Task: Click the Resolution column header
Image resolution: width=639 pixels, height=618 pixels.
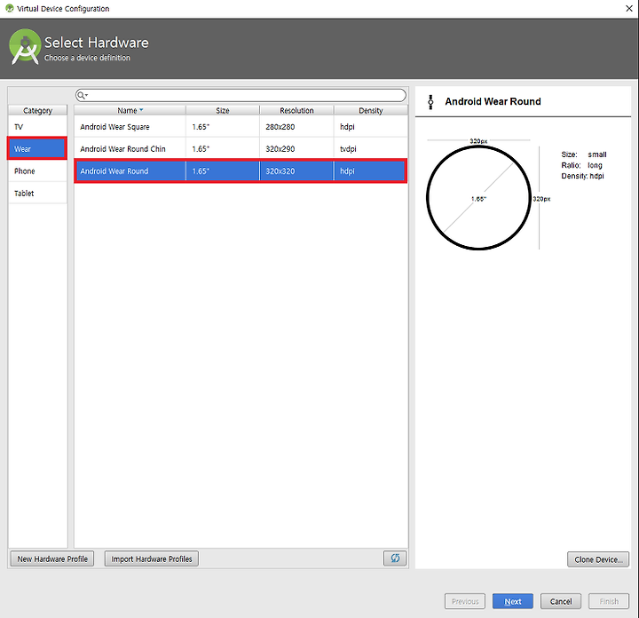Action: (296, 110)
